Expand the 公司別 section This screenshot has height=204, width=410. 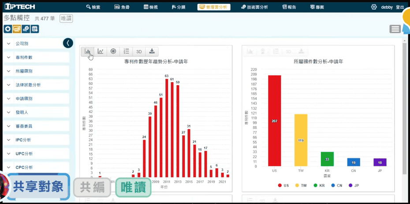(x=35, y=44)
